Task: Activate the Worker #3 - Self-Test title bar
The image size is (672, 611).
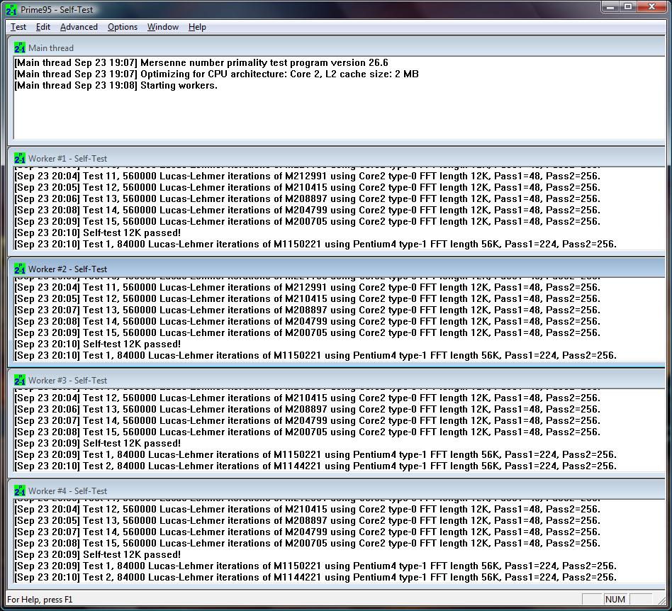Action: pyautogui.click(x=337, y=380)
